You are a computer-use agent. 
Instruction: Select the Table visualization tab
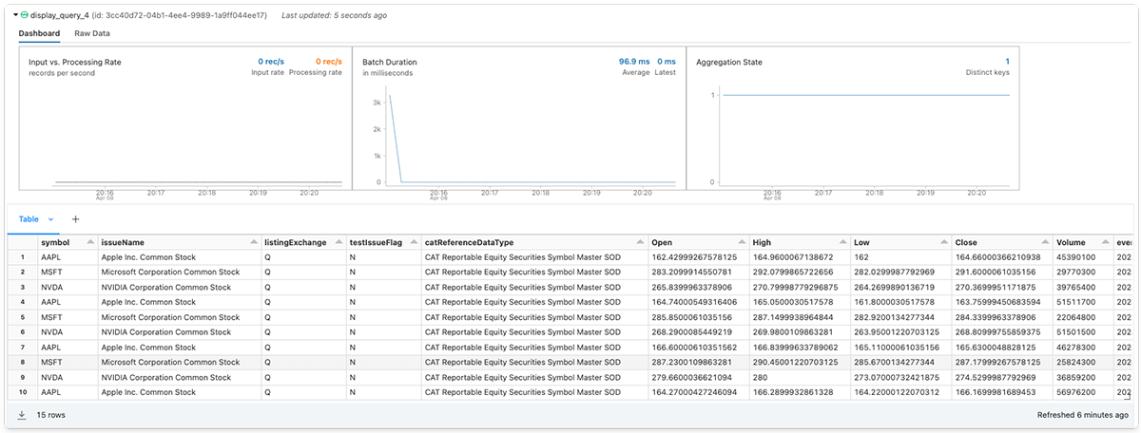[29, 219]
